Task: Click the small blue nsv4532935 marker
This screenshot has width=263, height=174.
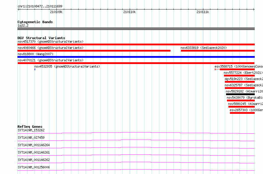Action: (35, 69)
